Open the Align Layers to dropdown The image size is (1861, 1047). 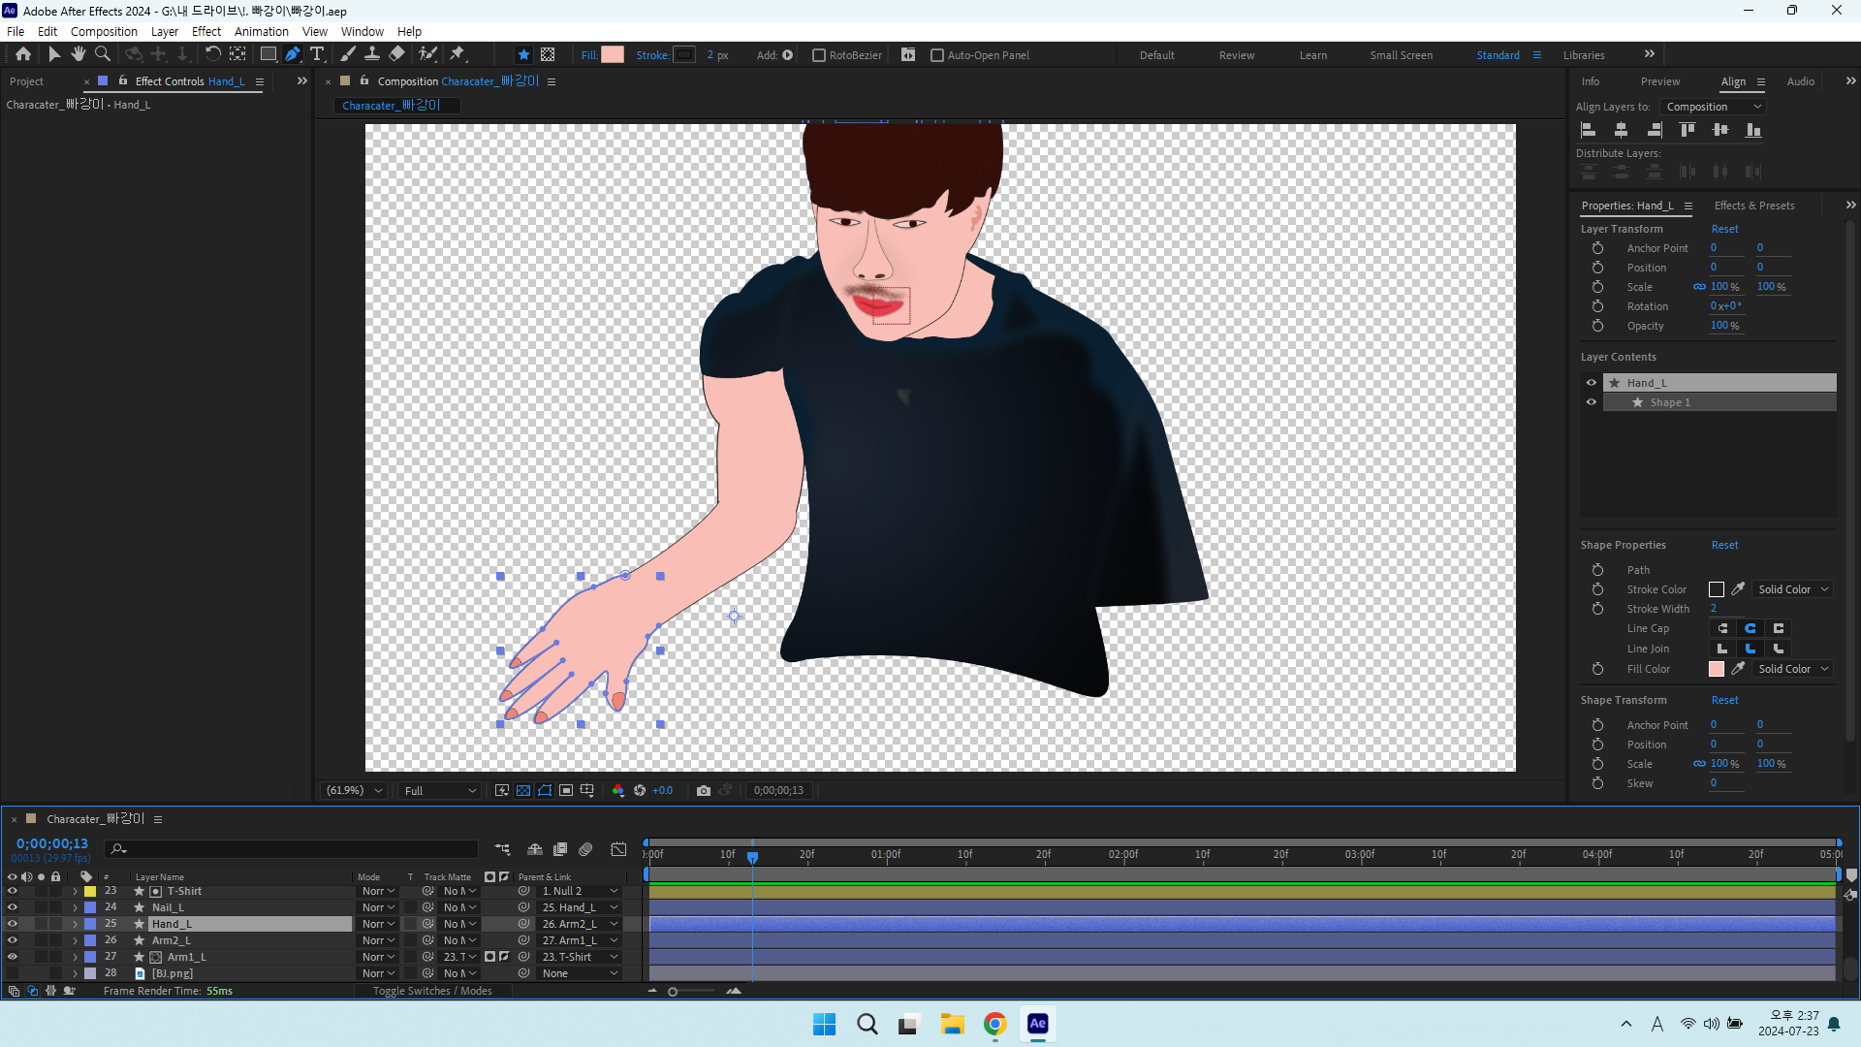tap(1714, 107)
